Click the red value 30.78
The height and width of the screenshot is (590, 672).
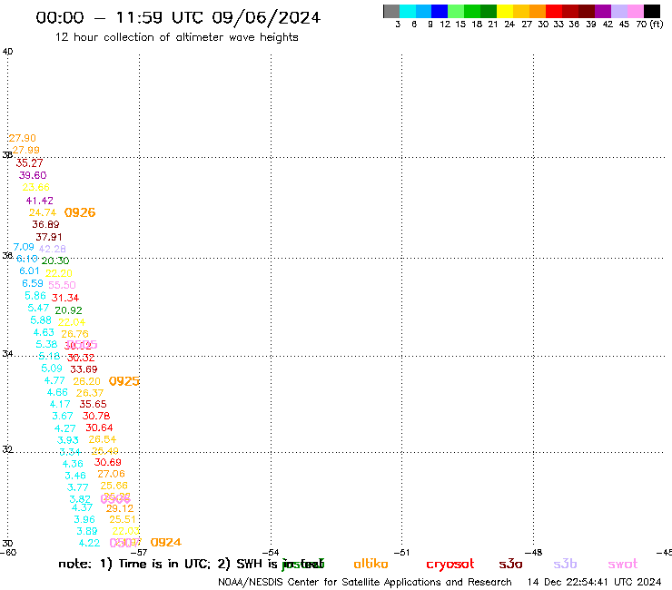[96, 416]
